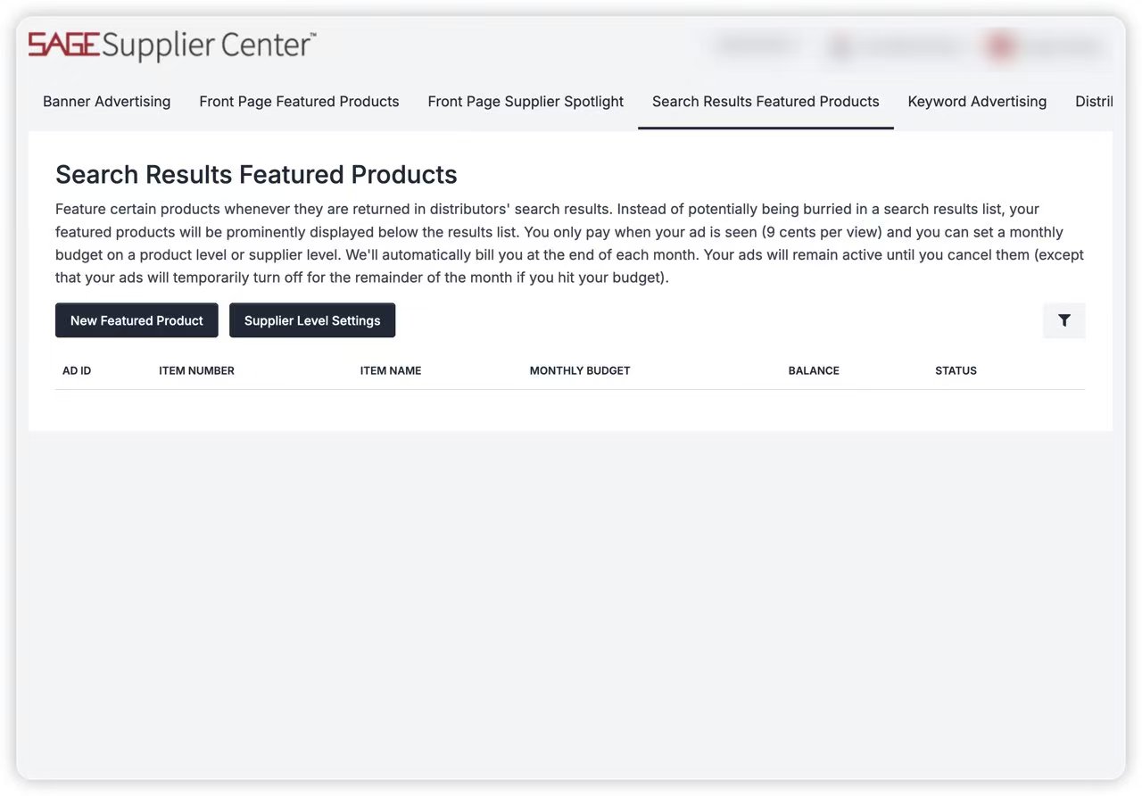Open the Front Page Featured Products tab
Viewport: 1142px width, 796px height.
[x=299, y=102]
